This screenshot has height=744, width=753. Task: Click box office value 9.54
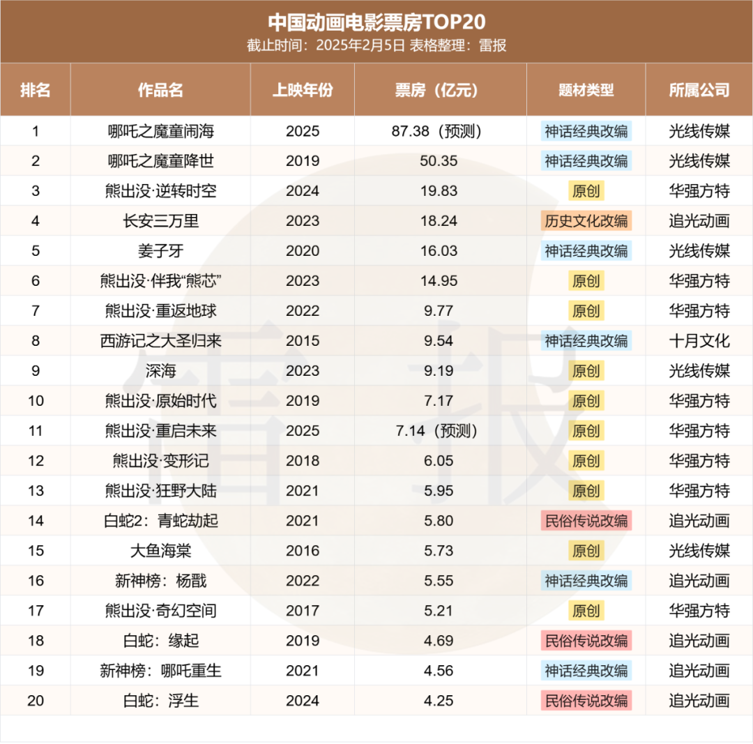(439, 341)
